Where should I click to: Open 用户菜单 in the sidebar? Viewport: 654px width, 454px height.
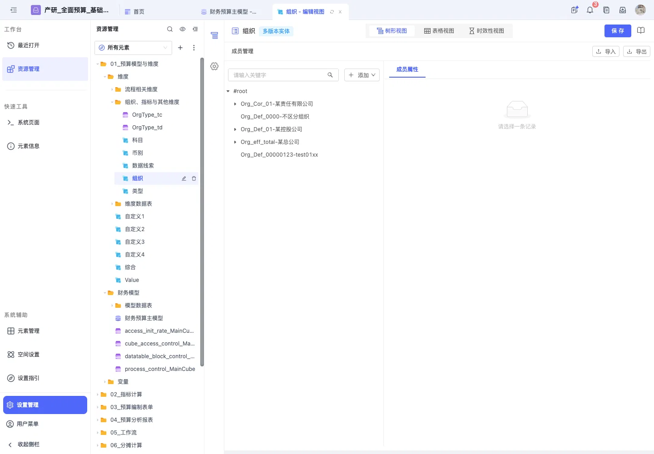pyautogui.click(x=45, y=424)
